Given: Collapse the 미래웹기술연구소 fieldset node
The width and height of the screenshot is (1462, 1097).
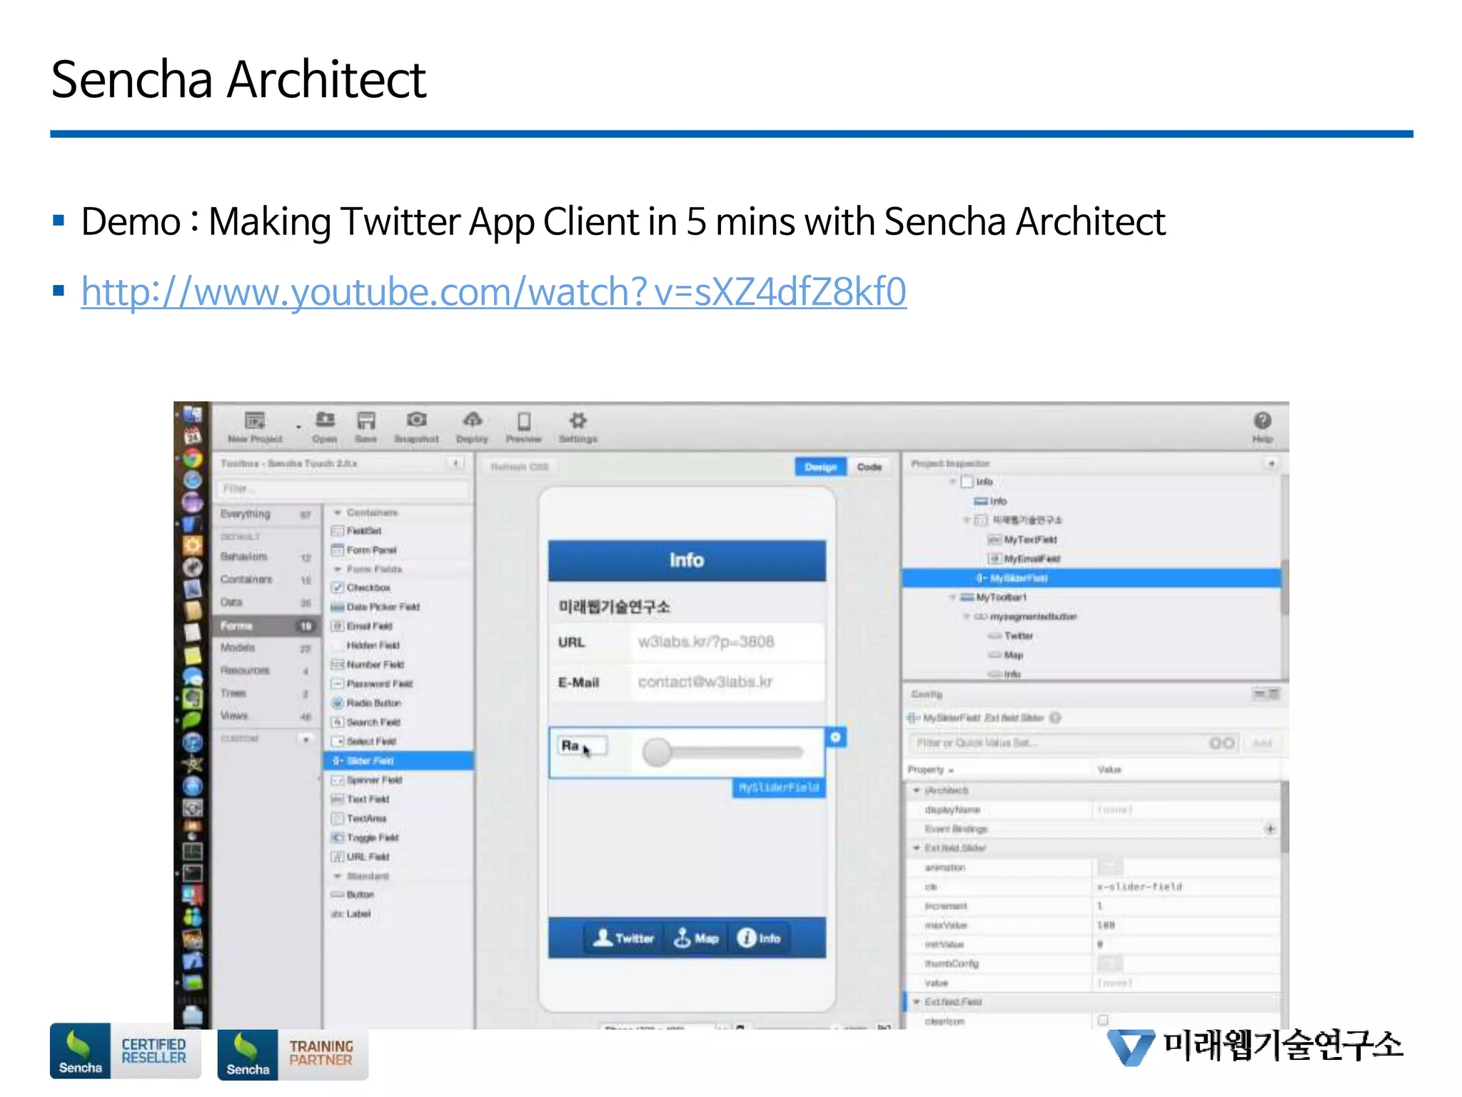Looking at the screenshot, I should [967, 520].
